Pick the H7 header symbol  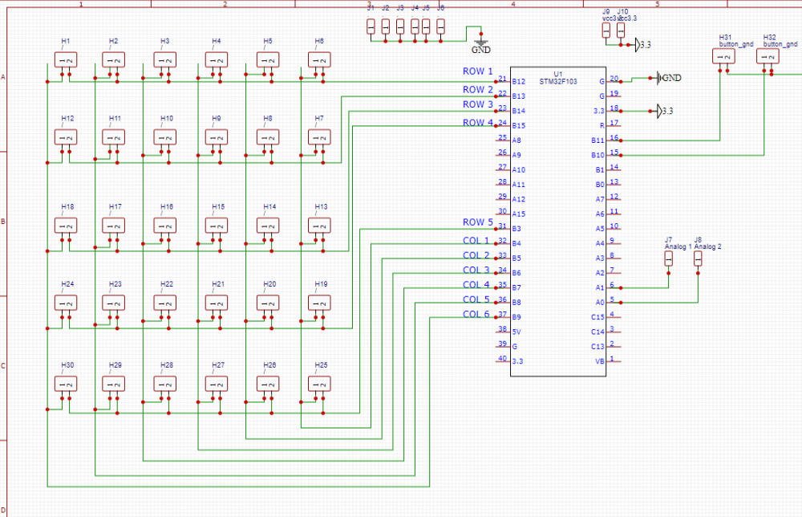tap(319, 137)
